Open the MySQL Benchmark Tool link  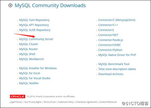pos(114,64)
